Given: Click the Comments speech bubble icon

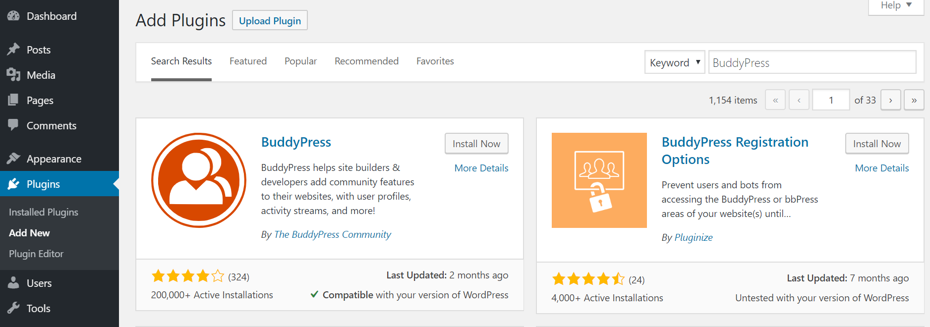Looking at the screenshot, I should click(13, 125).
